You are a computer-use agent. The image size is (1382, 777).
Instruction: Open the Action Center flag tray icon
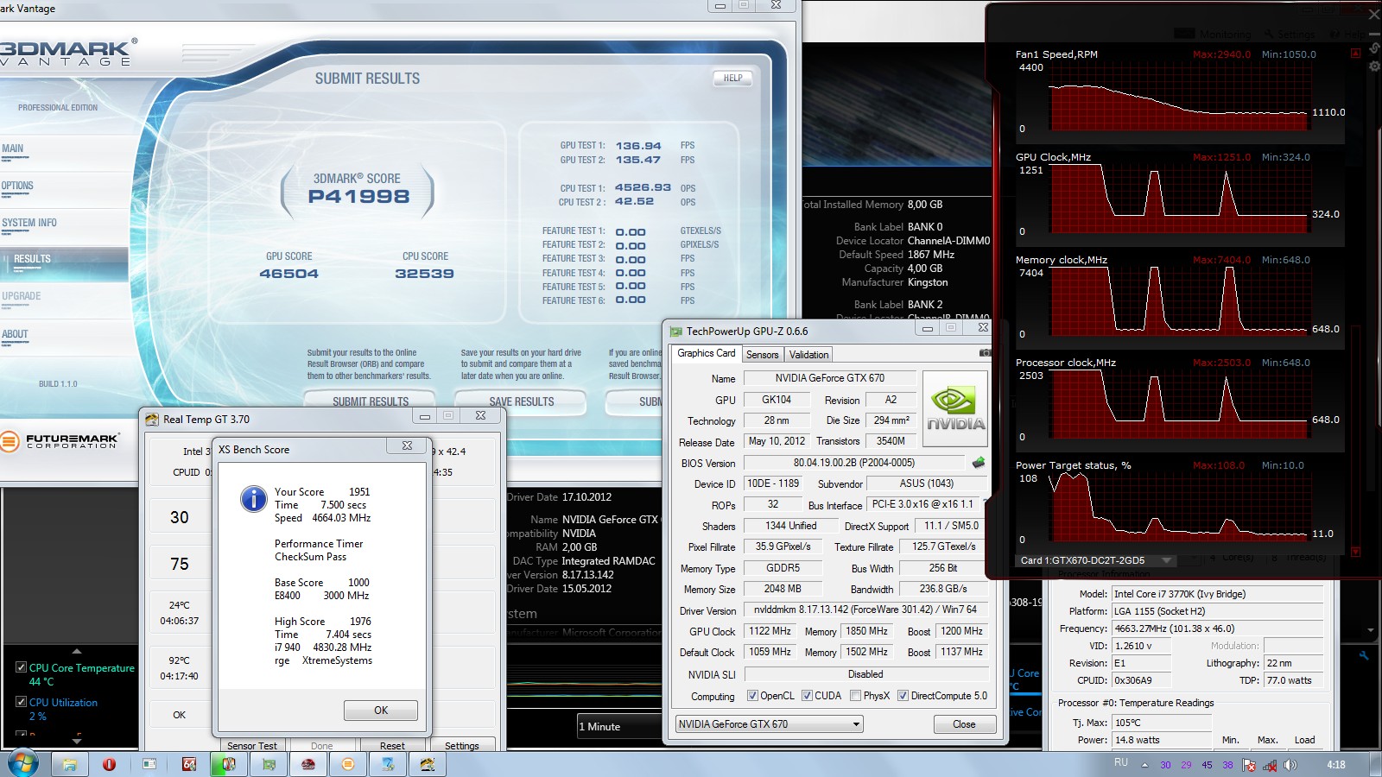[1249, 765]
